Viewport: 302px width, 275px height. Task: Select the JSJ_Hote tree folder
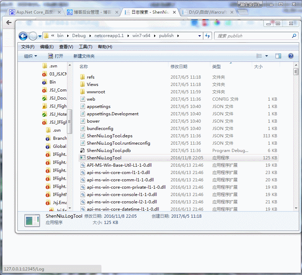(54, 114)
